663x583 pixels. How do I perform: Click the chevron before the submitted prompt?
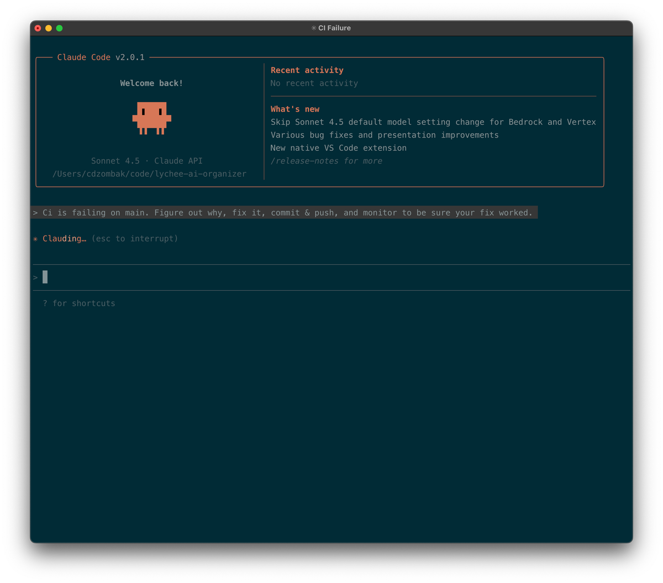pyautogui.click(x=35, y=213)
